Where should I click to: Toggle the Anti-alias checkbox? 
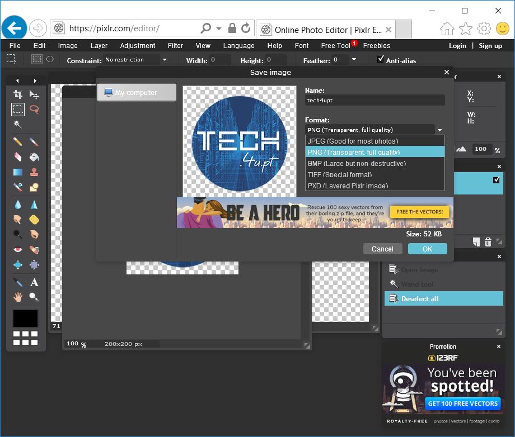[381, 59]
